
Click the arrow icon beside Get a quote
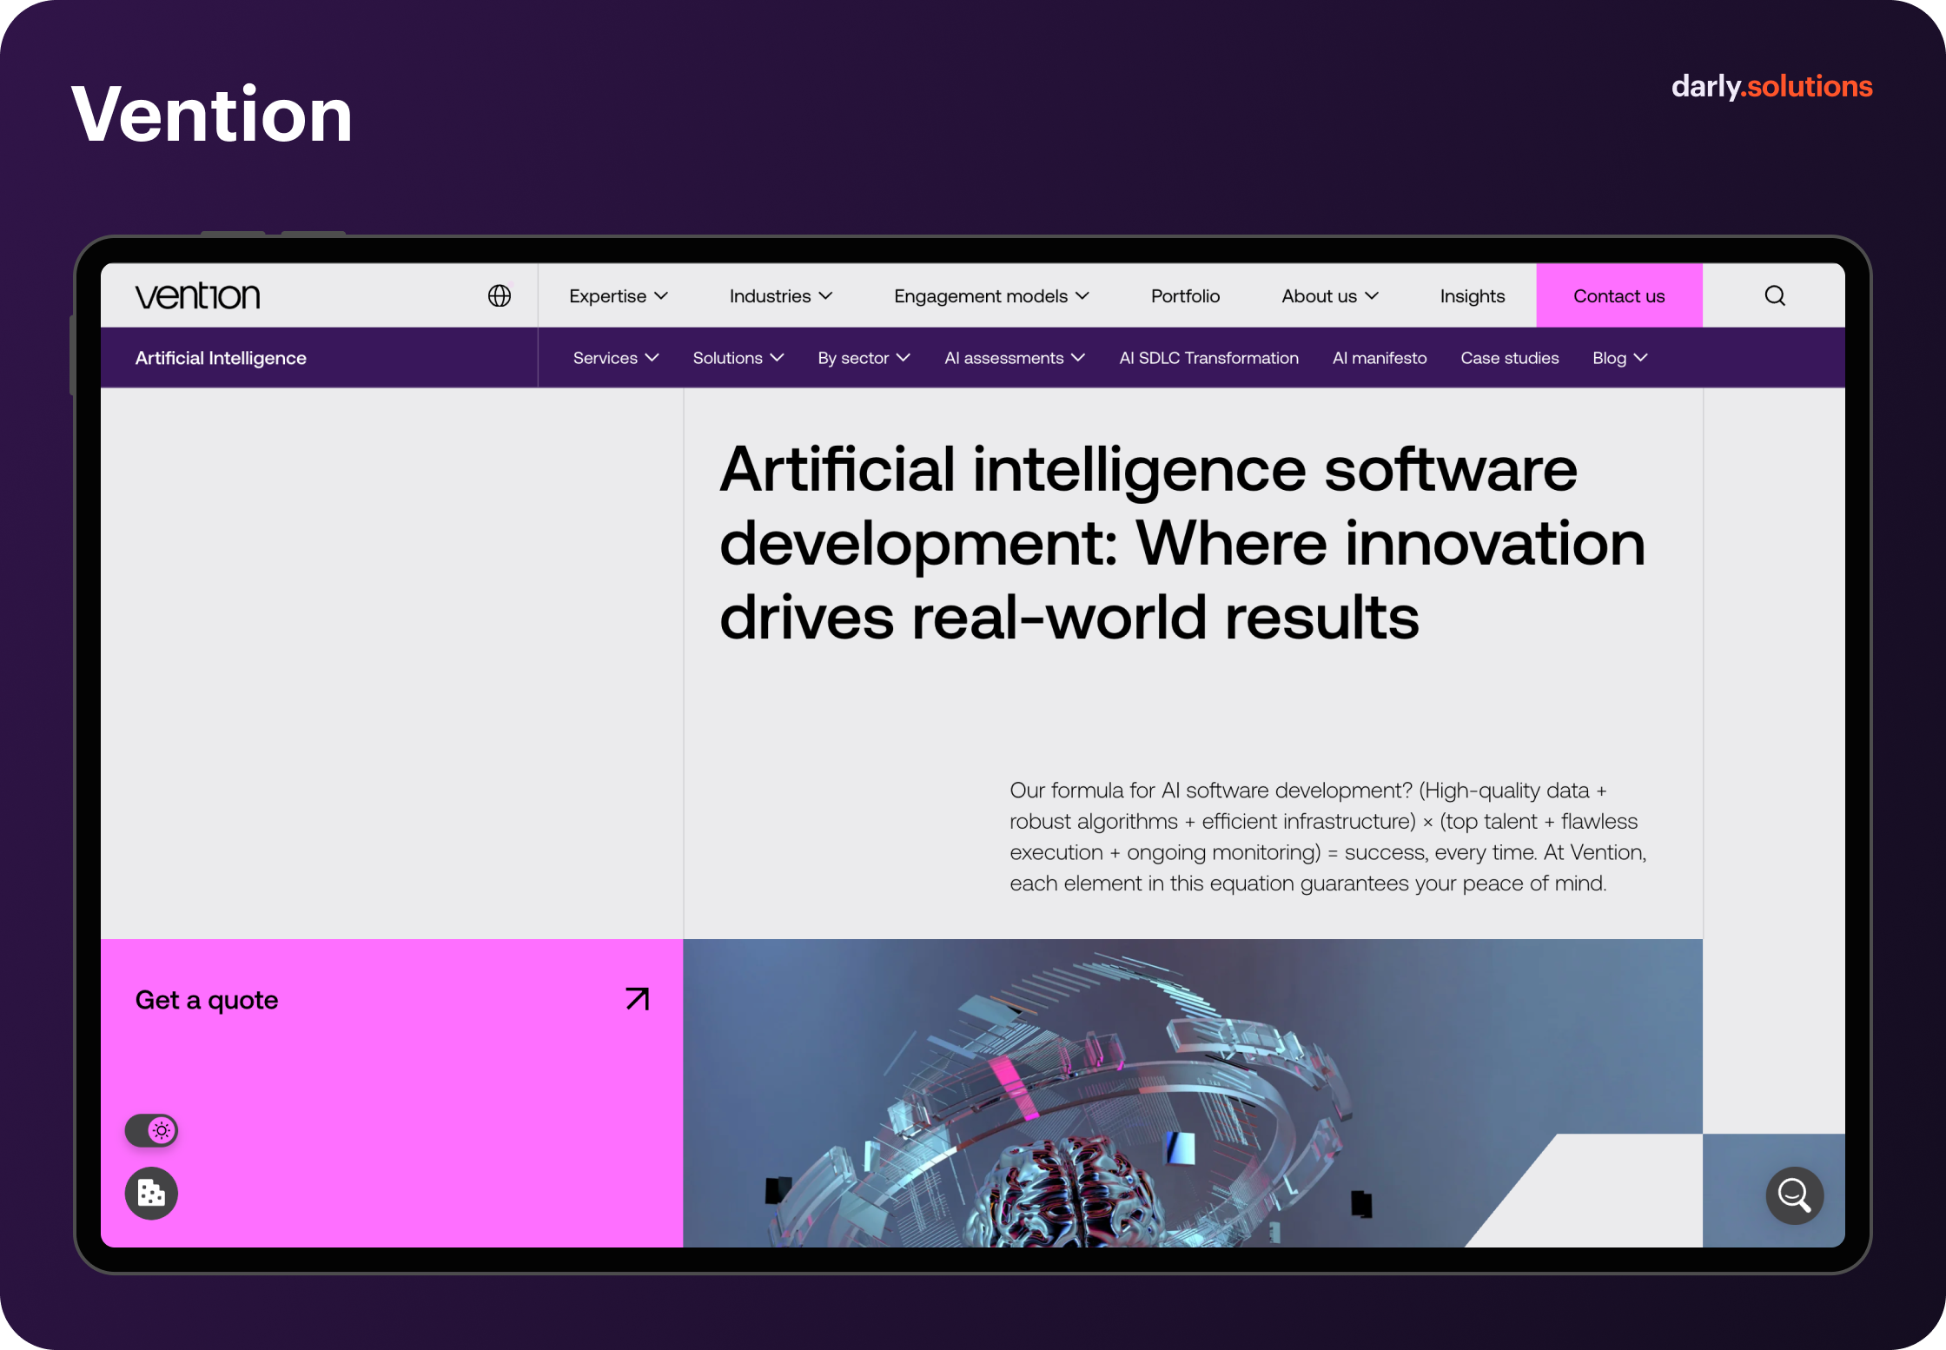pos(638,999)
